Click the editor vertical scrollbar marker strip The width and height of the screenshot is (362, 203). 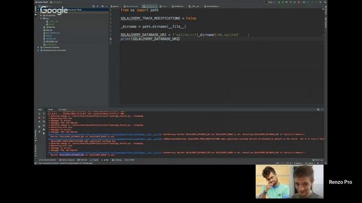point(323,56)
